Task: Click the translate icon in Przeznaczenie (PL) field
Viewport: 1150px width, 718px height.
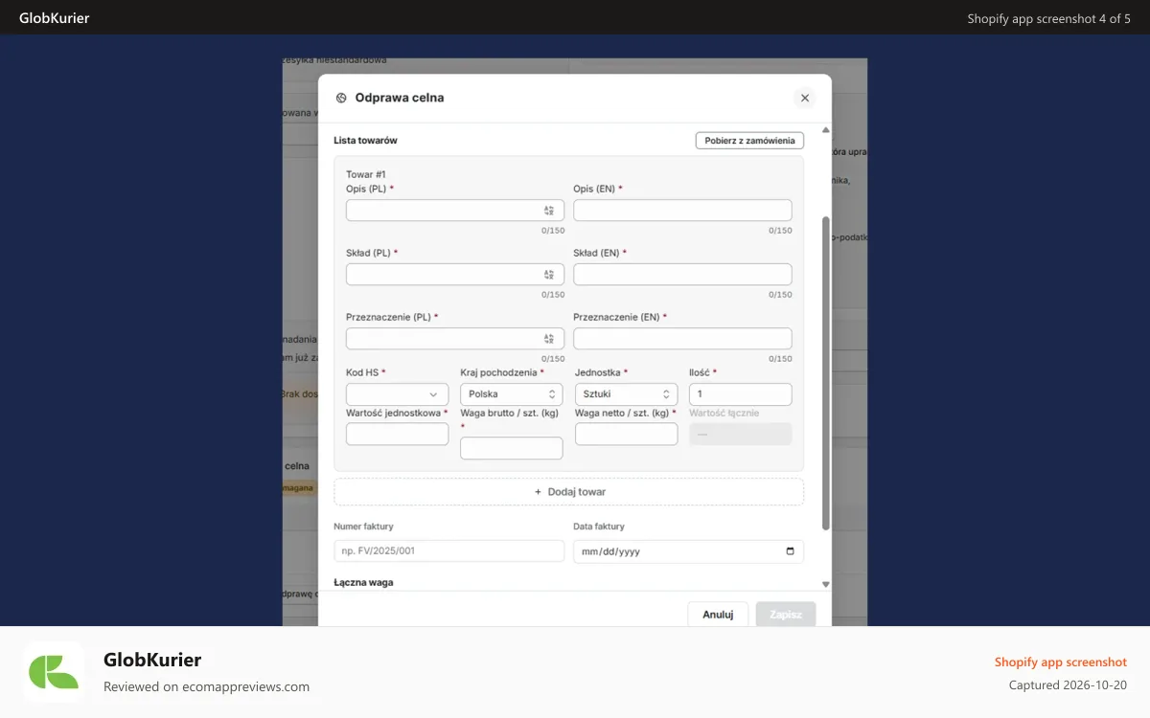Action: click(x=549, y=339)
